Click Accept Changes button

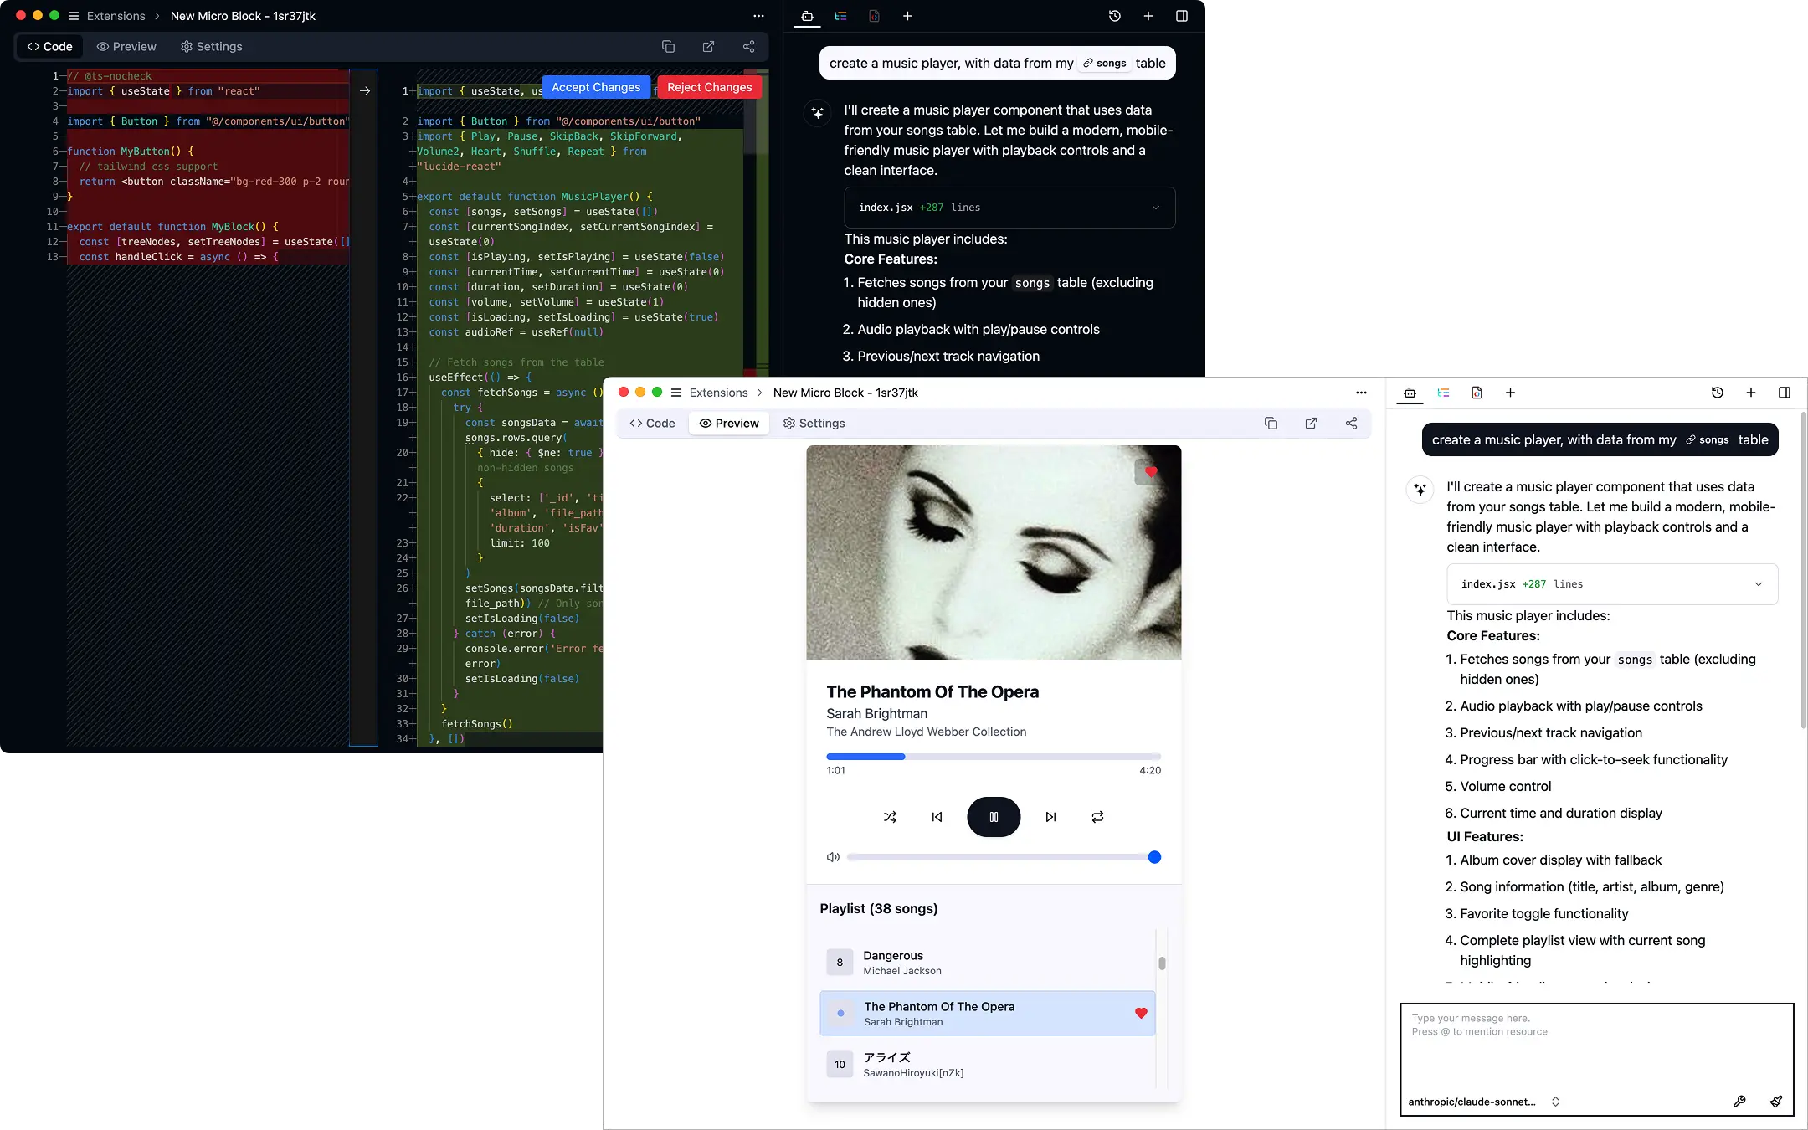point(595,87)
